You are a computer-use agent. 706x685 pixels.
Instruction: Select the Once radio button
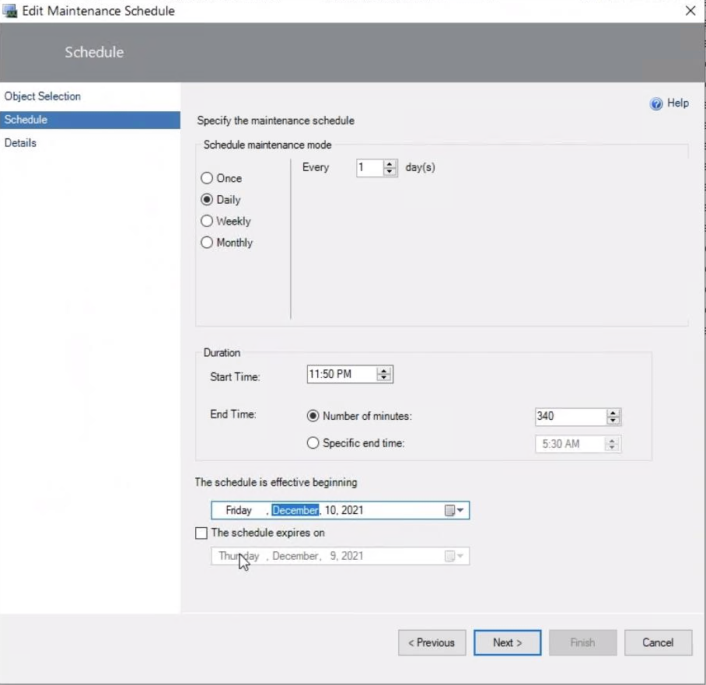(x=207, y=178)
